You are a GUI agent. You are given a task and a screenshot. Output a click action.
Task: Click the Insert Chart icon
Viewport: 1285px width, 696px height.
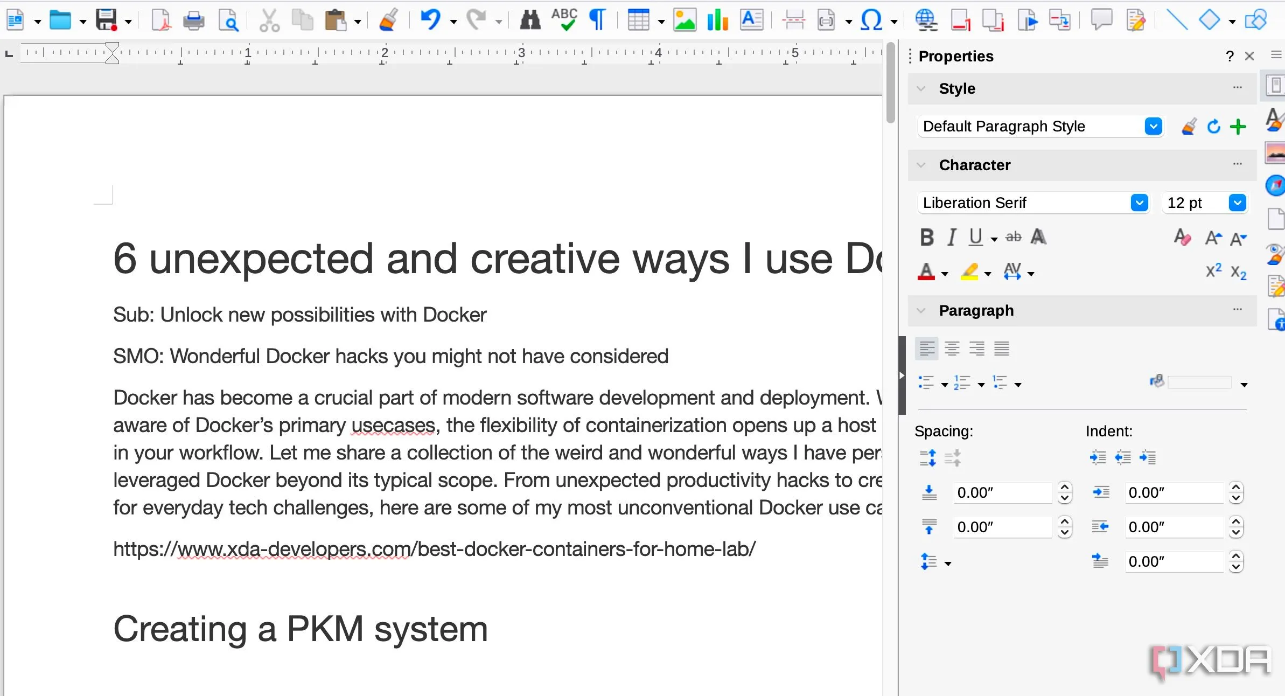point(717,20)
